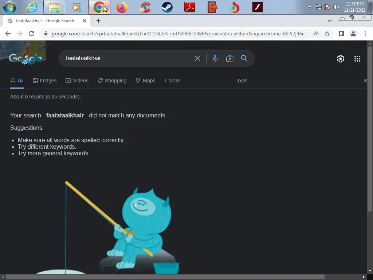Launch Adobe Acrobat Reader taskbar icon
Screen dimensions: 373x280
point(189,7)
